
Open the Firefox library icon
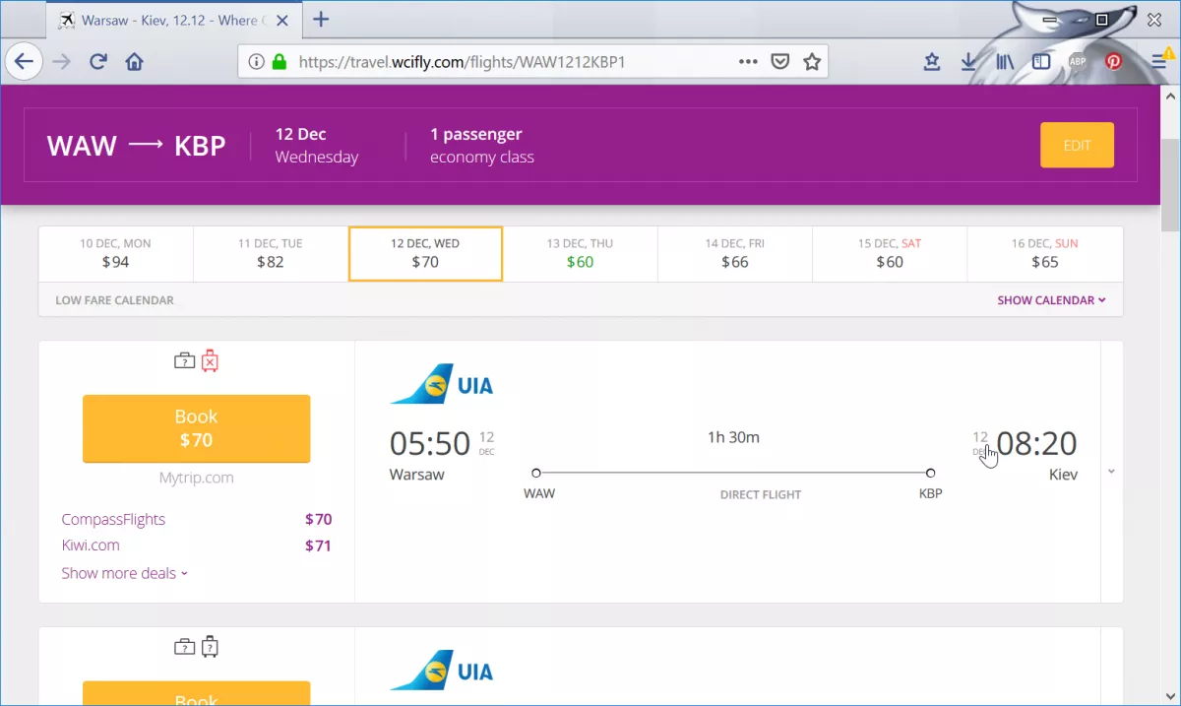point(1005,61)
